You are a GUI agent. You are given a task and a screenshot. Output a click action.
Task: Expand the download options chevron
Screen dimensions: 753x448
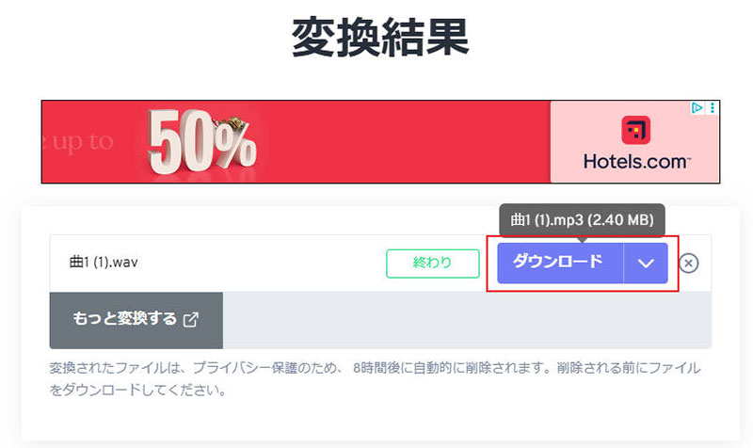click(646, 264)
